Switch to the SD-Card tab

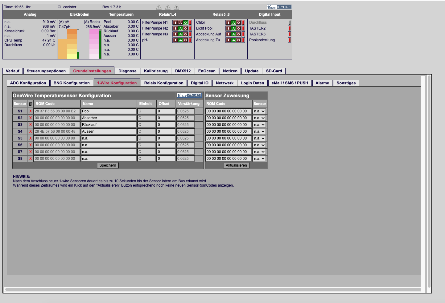click(x=274, y=71)
